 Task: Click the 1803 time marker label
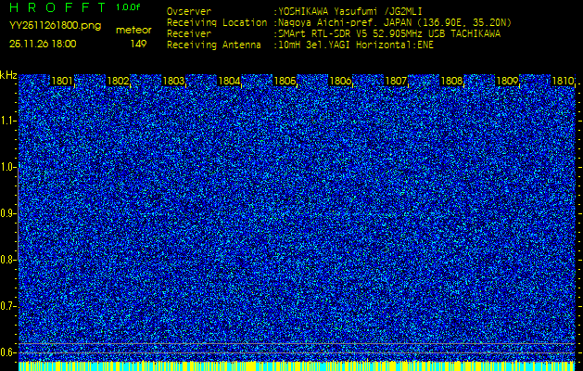coord(173,81)
